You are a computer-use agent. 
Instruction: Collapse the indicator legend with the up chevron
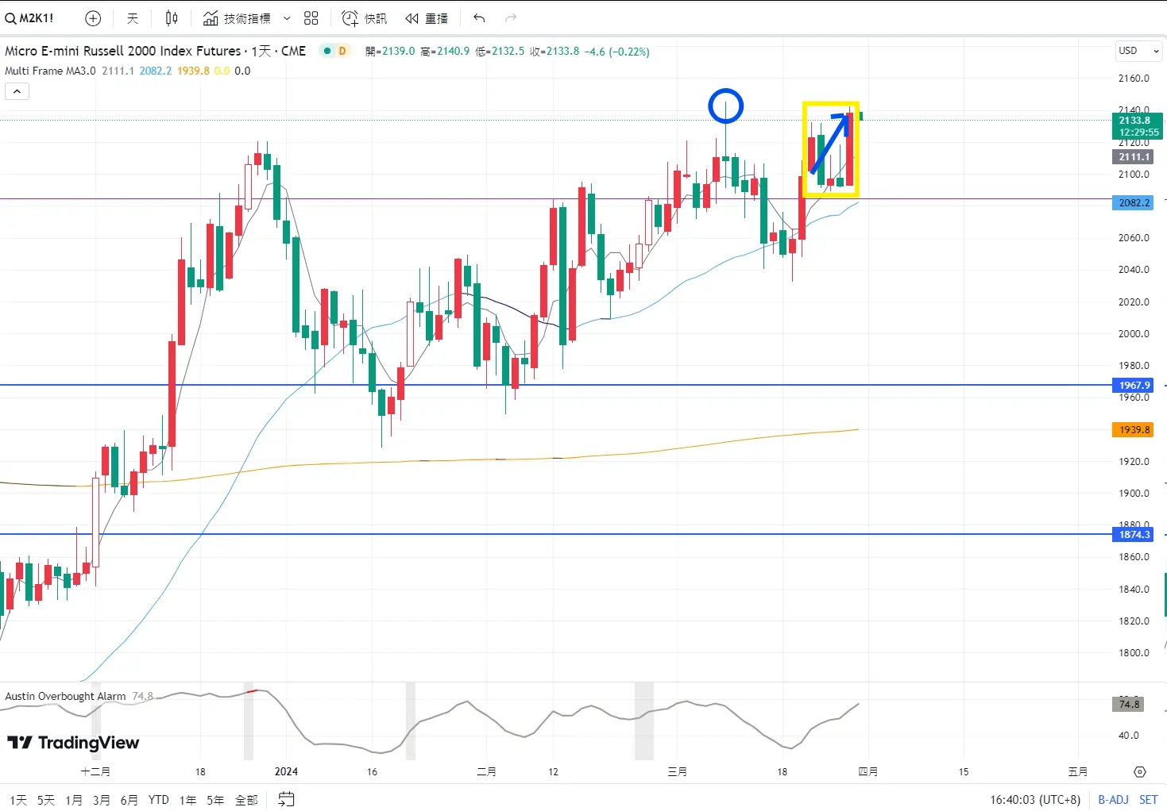tap(17, 91)
